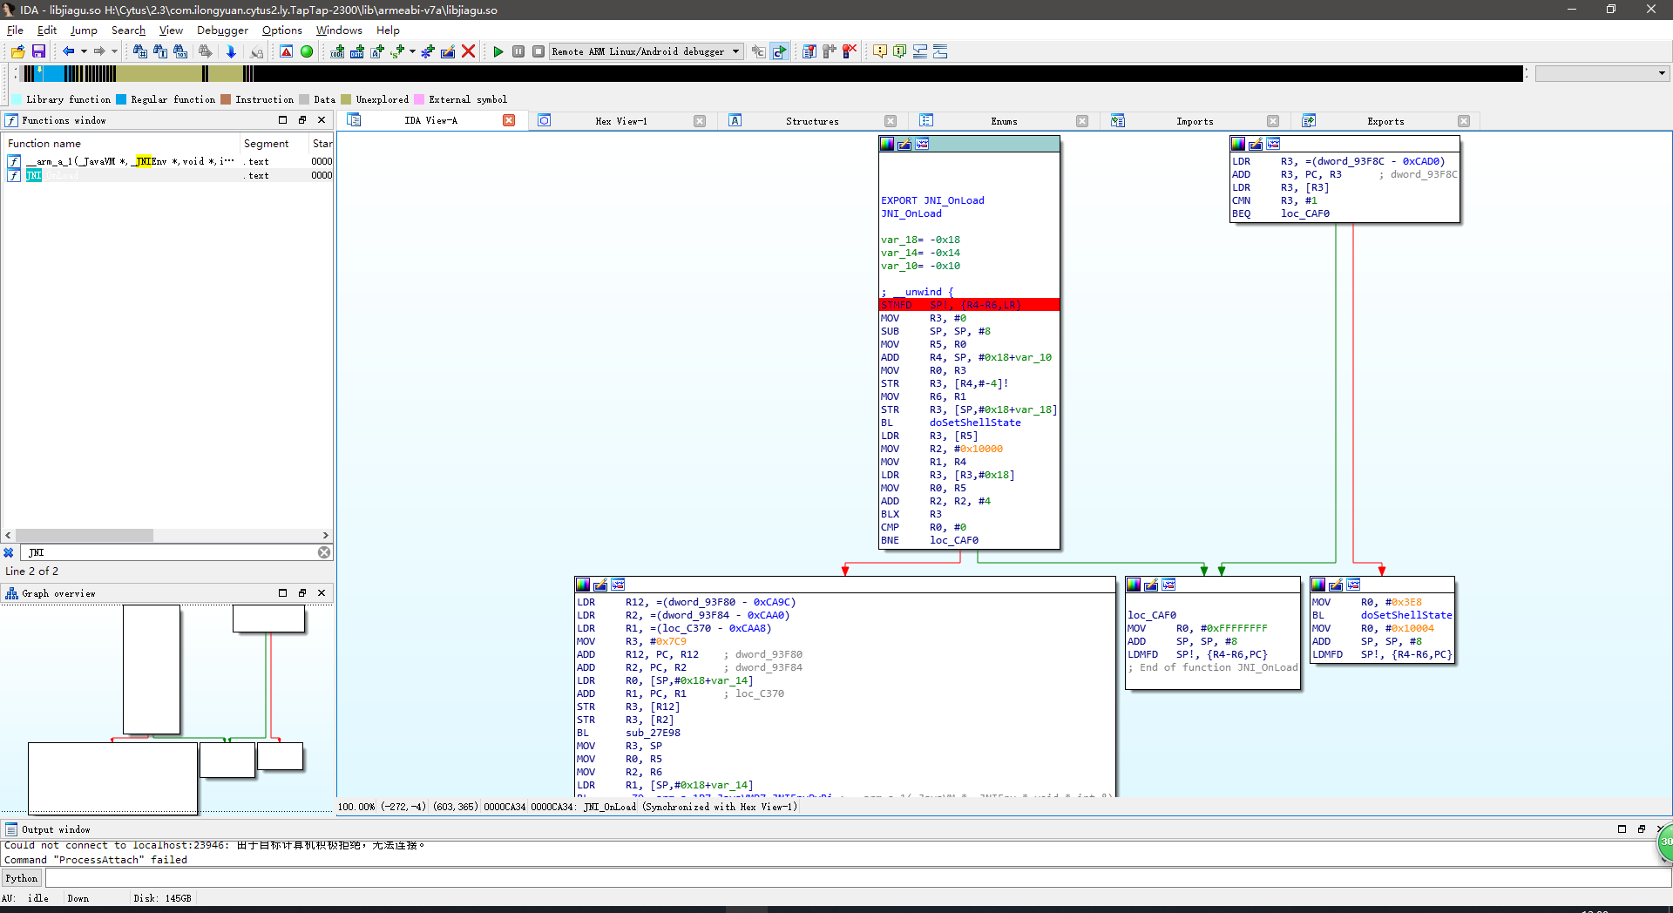Set node color on JNI_OnLoad graph block

[887, 144]
